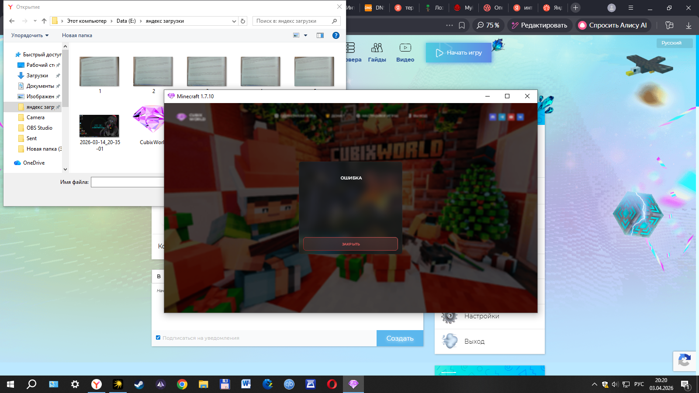Click the help icon in file dialog
This screenshot has width=699, height=393.
pos(336,35)
